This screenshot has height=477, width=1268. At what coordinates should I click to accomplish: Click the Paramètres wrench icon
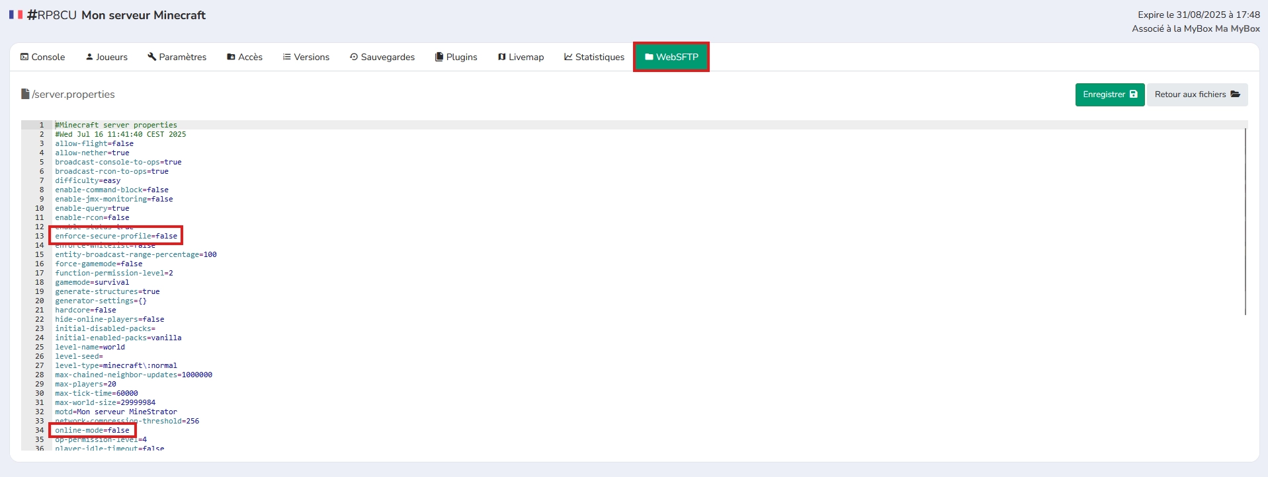[x=152, y=57]
